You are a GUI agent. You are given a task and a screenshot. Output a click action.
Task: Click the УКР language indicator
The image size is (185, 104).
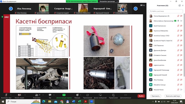168,101
